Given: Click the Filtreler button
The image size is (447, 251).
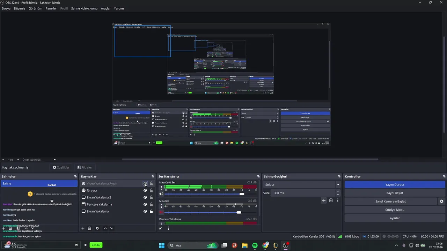Looking at the screenshot, I should pos(85,167).
